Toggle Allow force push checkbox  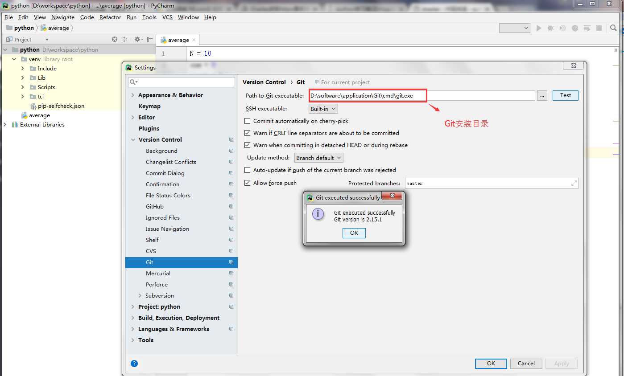247,183
